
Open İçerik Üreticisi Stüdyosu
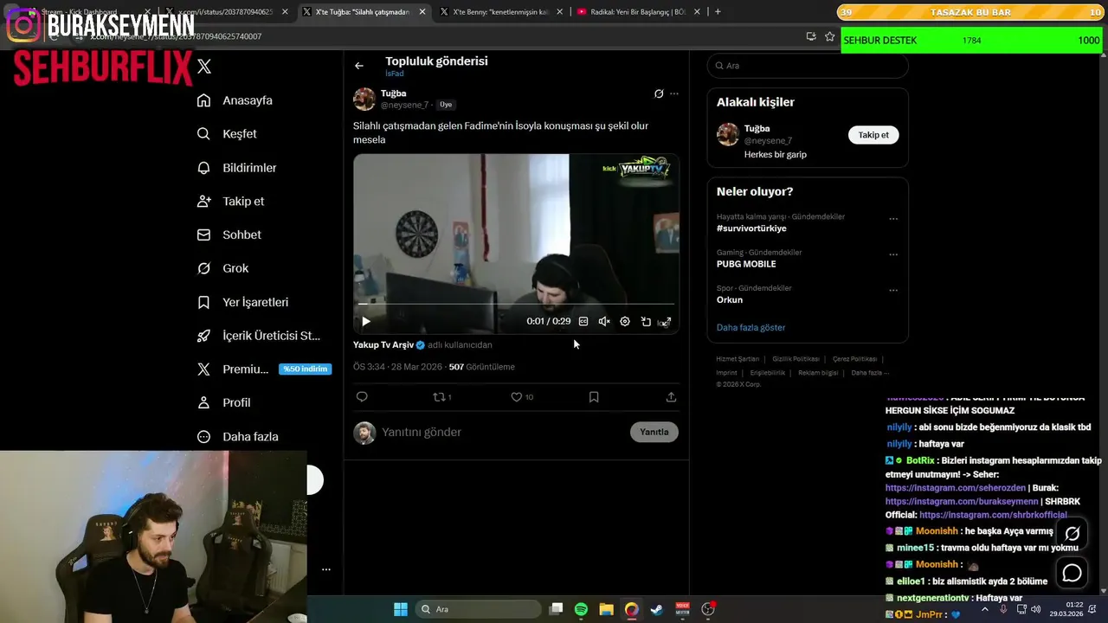tap(258, 336)
